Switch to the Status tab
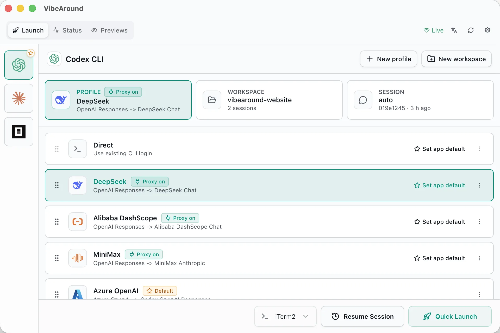500x333 pixels. [68, 30]
